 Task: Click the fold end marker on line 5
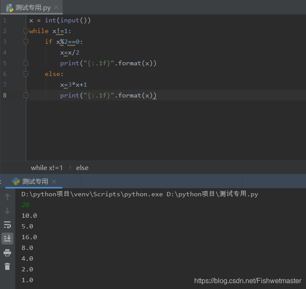click(26, 63)
